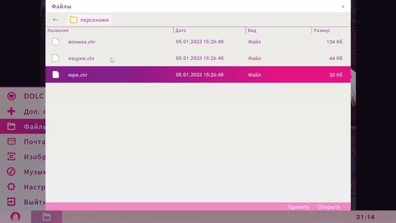Click the Файл type cell of моника.chr
Image resolution: width=396 pixels, height=223 pixels.
tap(254, 42)
